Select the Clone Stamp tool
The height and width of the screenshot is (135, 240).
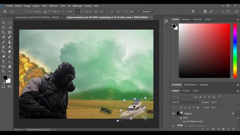pyautogui.click(x=9, y=42)
